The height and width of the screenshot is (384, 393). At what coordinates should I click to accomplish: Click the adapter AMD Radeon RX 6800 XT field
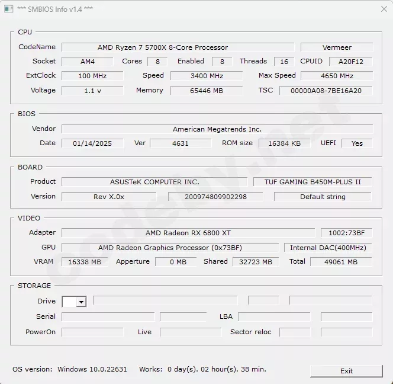(188, 233)
